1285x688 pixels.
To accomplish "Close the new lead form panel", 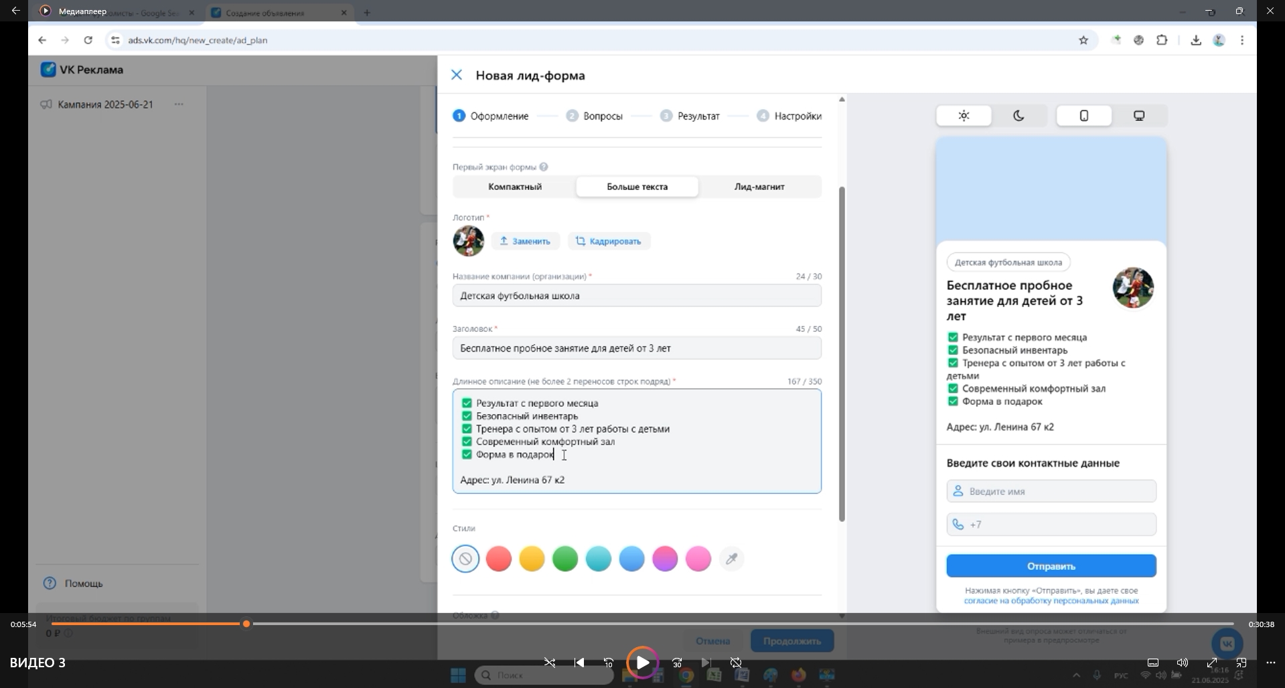I will (x=457, y=75).
